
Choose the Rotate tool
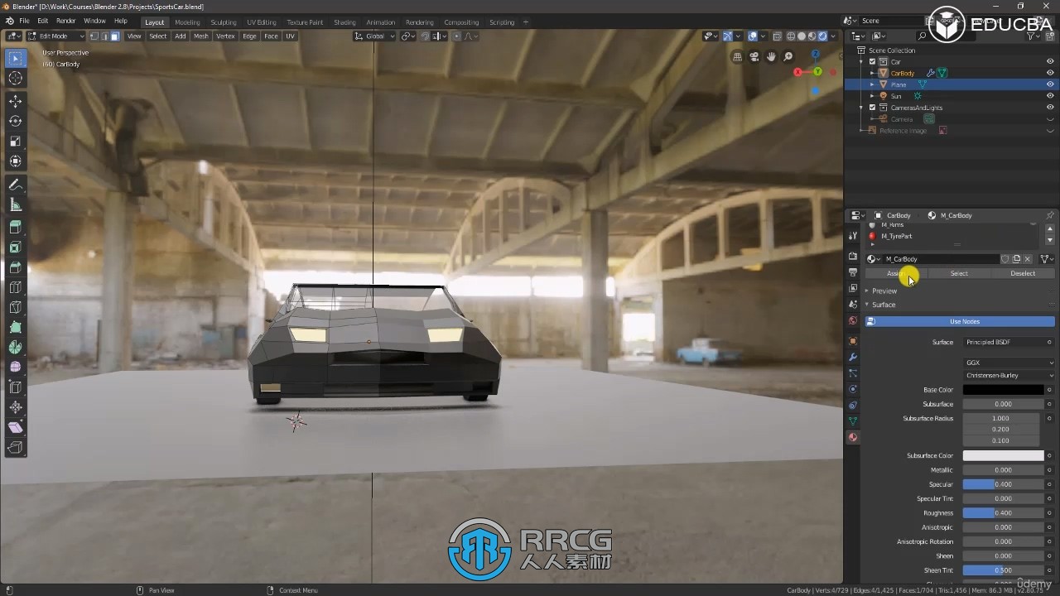(x=15, y=121)
